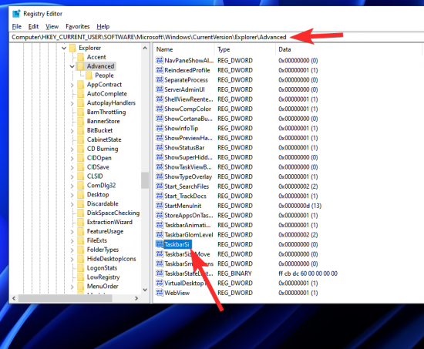Select the ComDlg32 folder icon
424x349 pixels.
(x=81, y=186)
